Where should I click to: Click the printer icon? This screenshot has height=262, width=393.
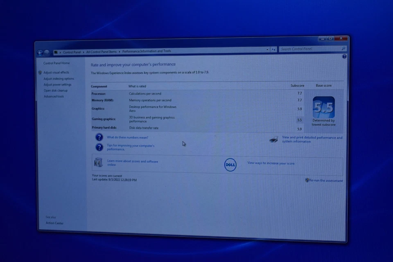tap(274, 140)
